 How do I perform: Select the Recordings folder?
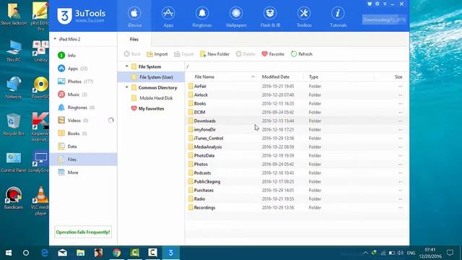[297, 208]
